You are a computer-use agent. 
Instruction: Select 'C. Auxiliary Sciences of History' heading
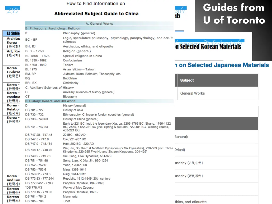49,88
